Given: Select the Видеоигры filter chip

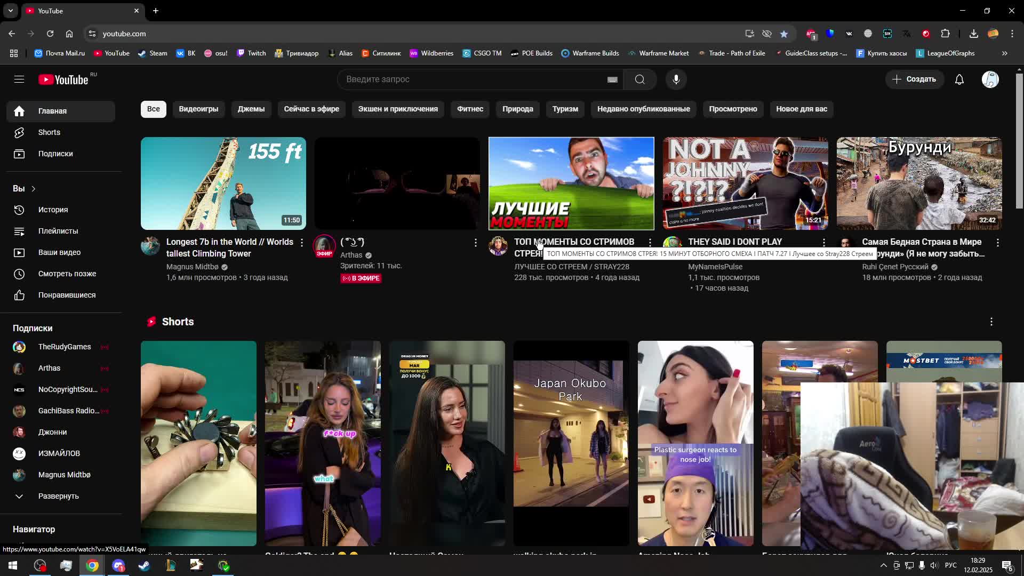Looking at the screenshot, I should point(198,109).
